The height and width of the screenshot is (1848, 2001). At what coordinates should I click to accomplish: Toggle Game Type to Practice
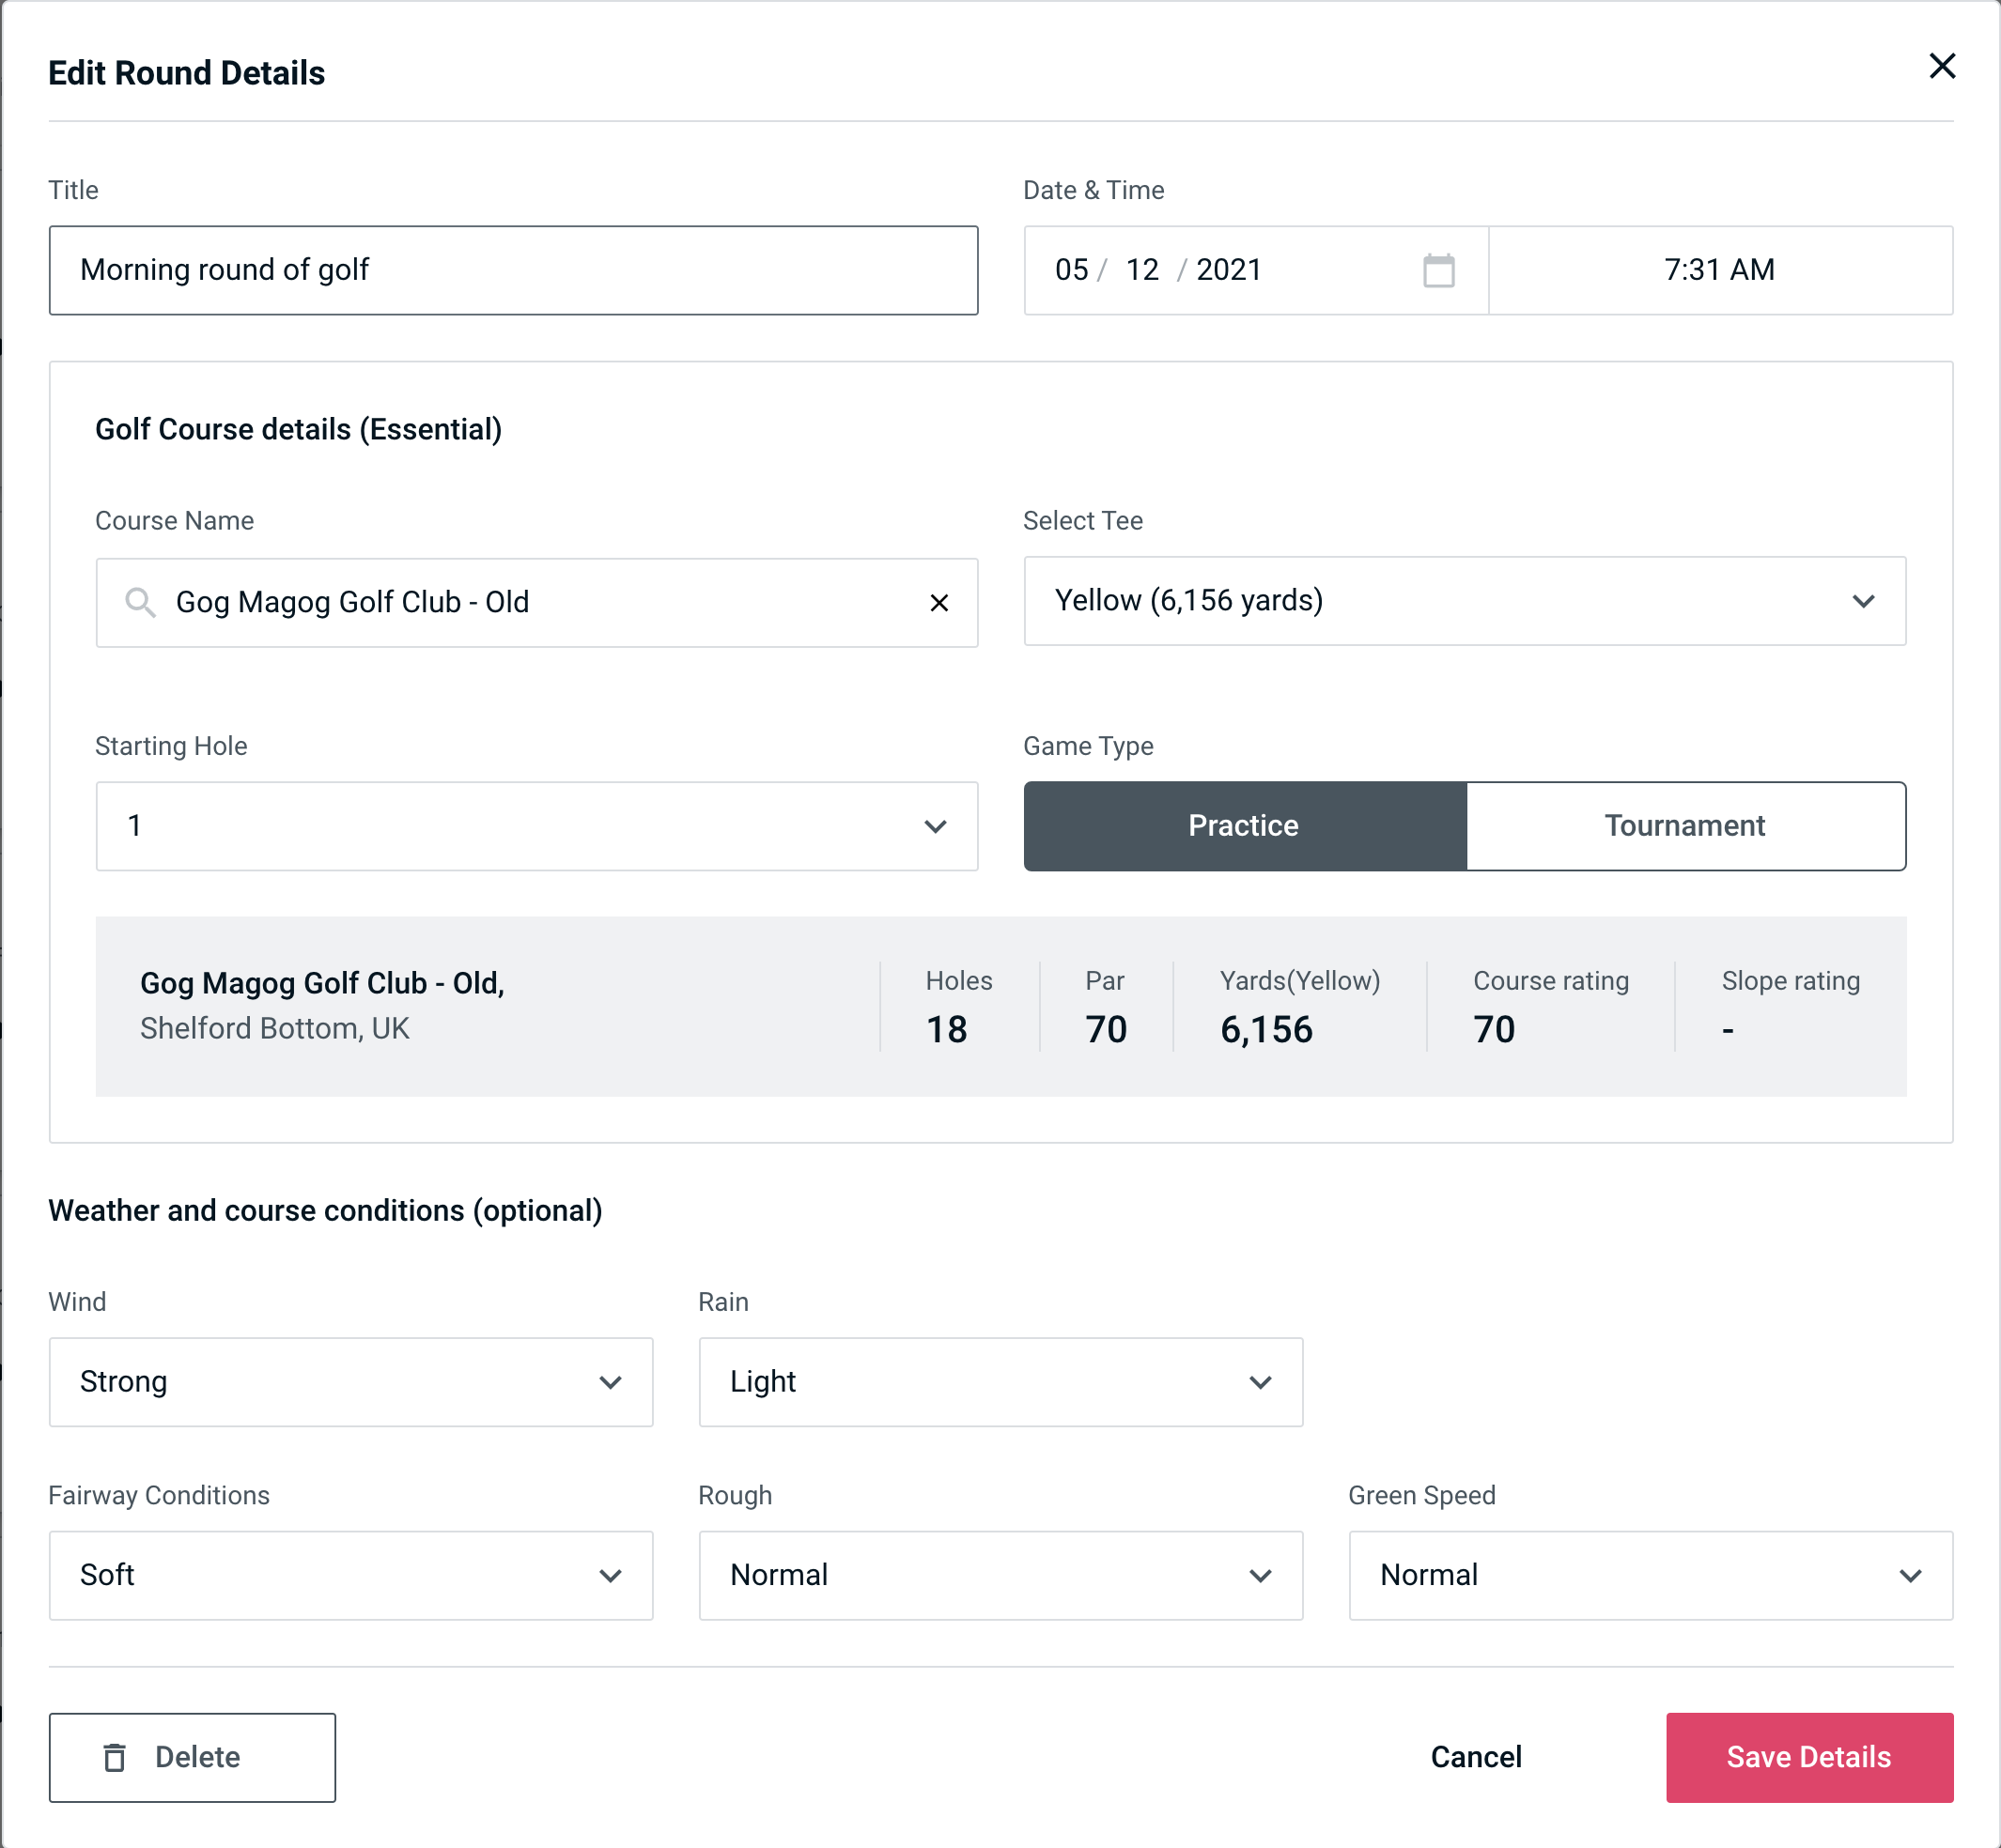coord(1245,825)
